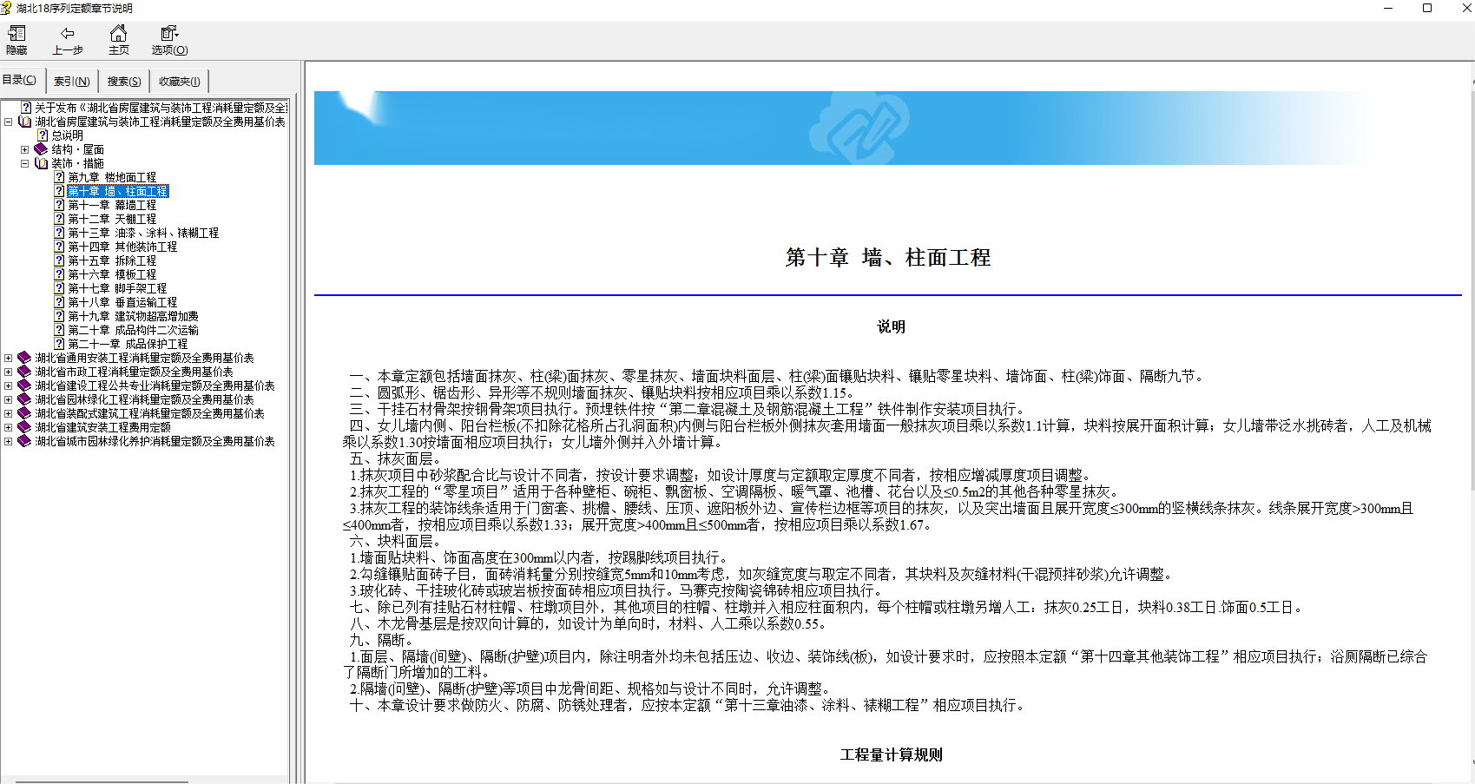Image resolution: width=1475 pixels, height=784 pixels.
Task: Click the 说明 section heading
Action: [x=891, y=326]
